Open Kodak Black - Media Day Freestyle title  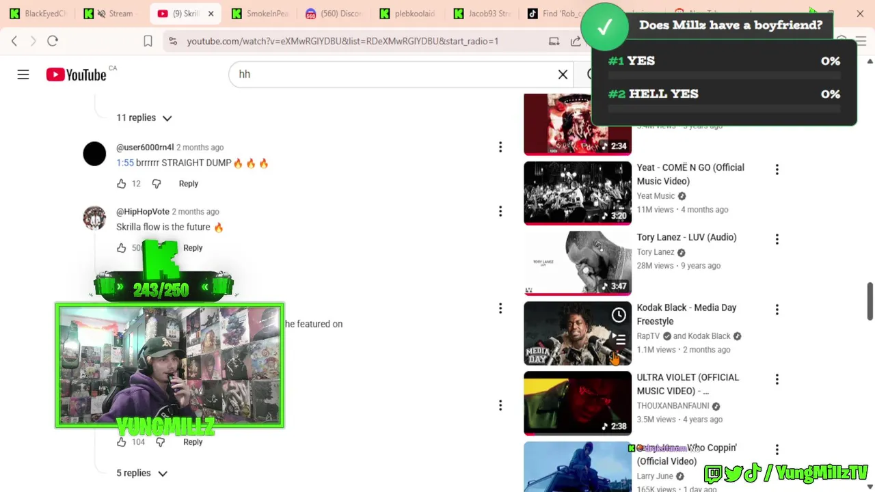coord(686,314)
